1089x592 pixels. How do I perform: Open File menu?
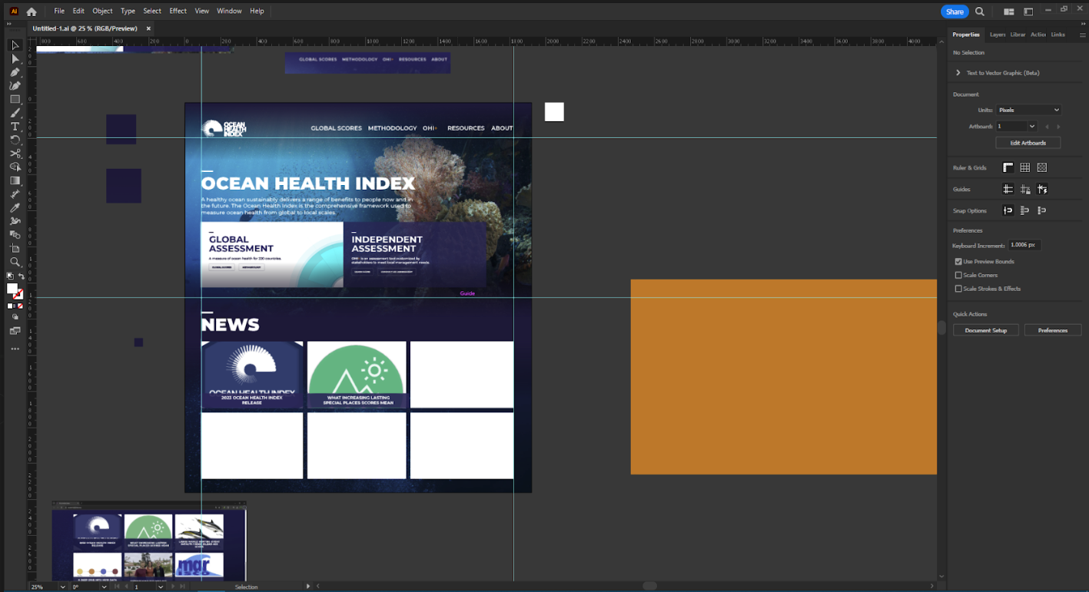click(x=59, y=12)
